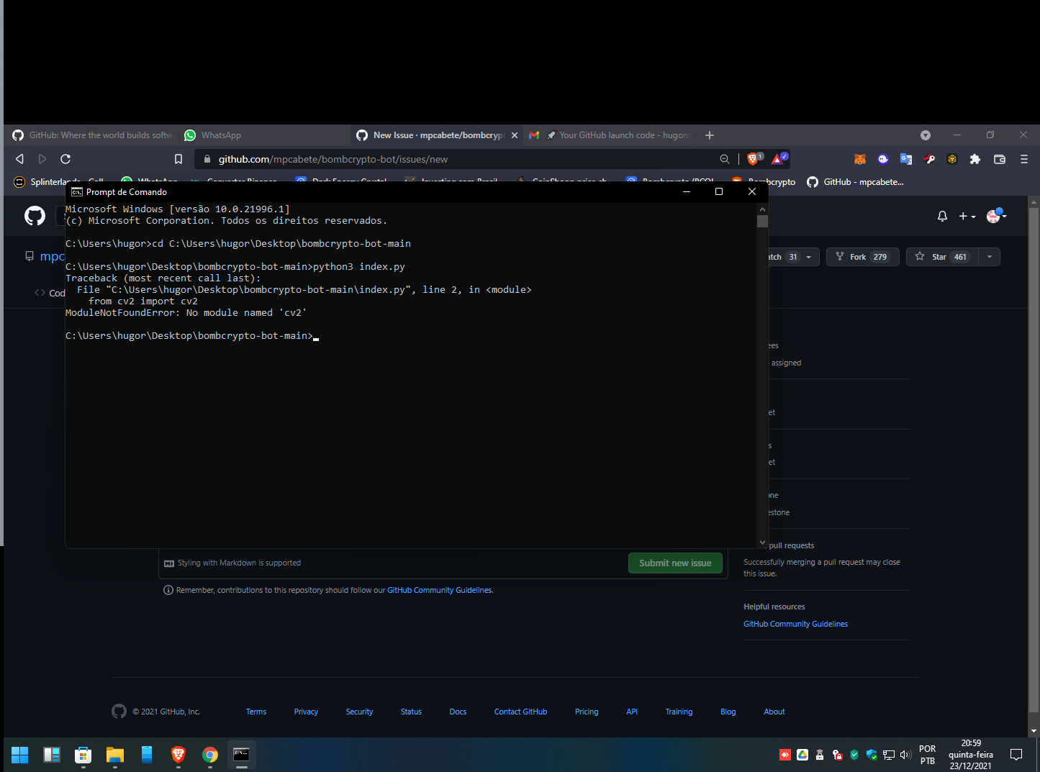The width and height of the screenshot is (1040, 772).
Task: Click the Command Prompt scrollbar down arrow
Action: (x=761, y=541)
